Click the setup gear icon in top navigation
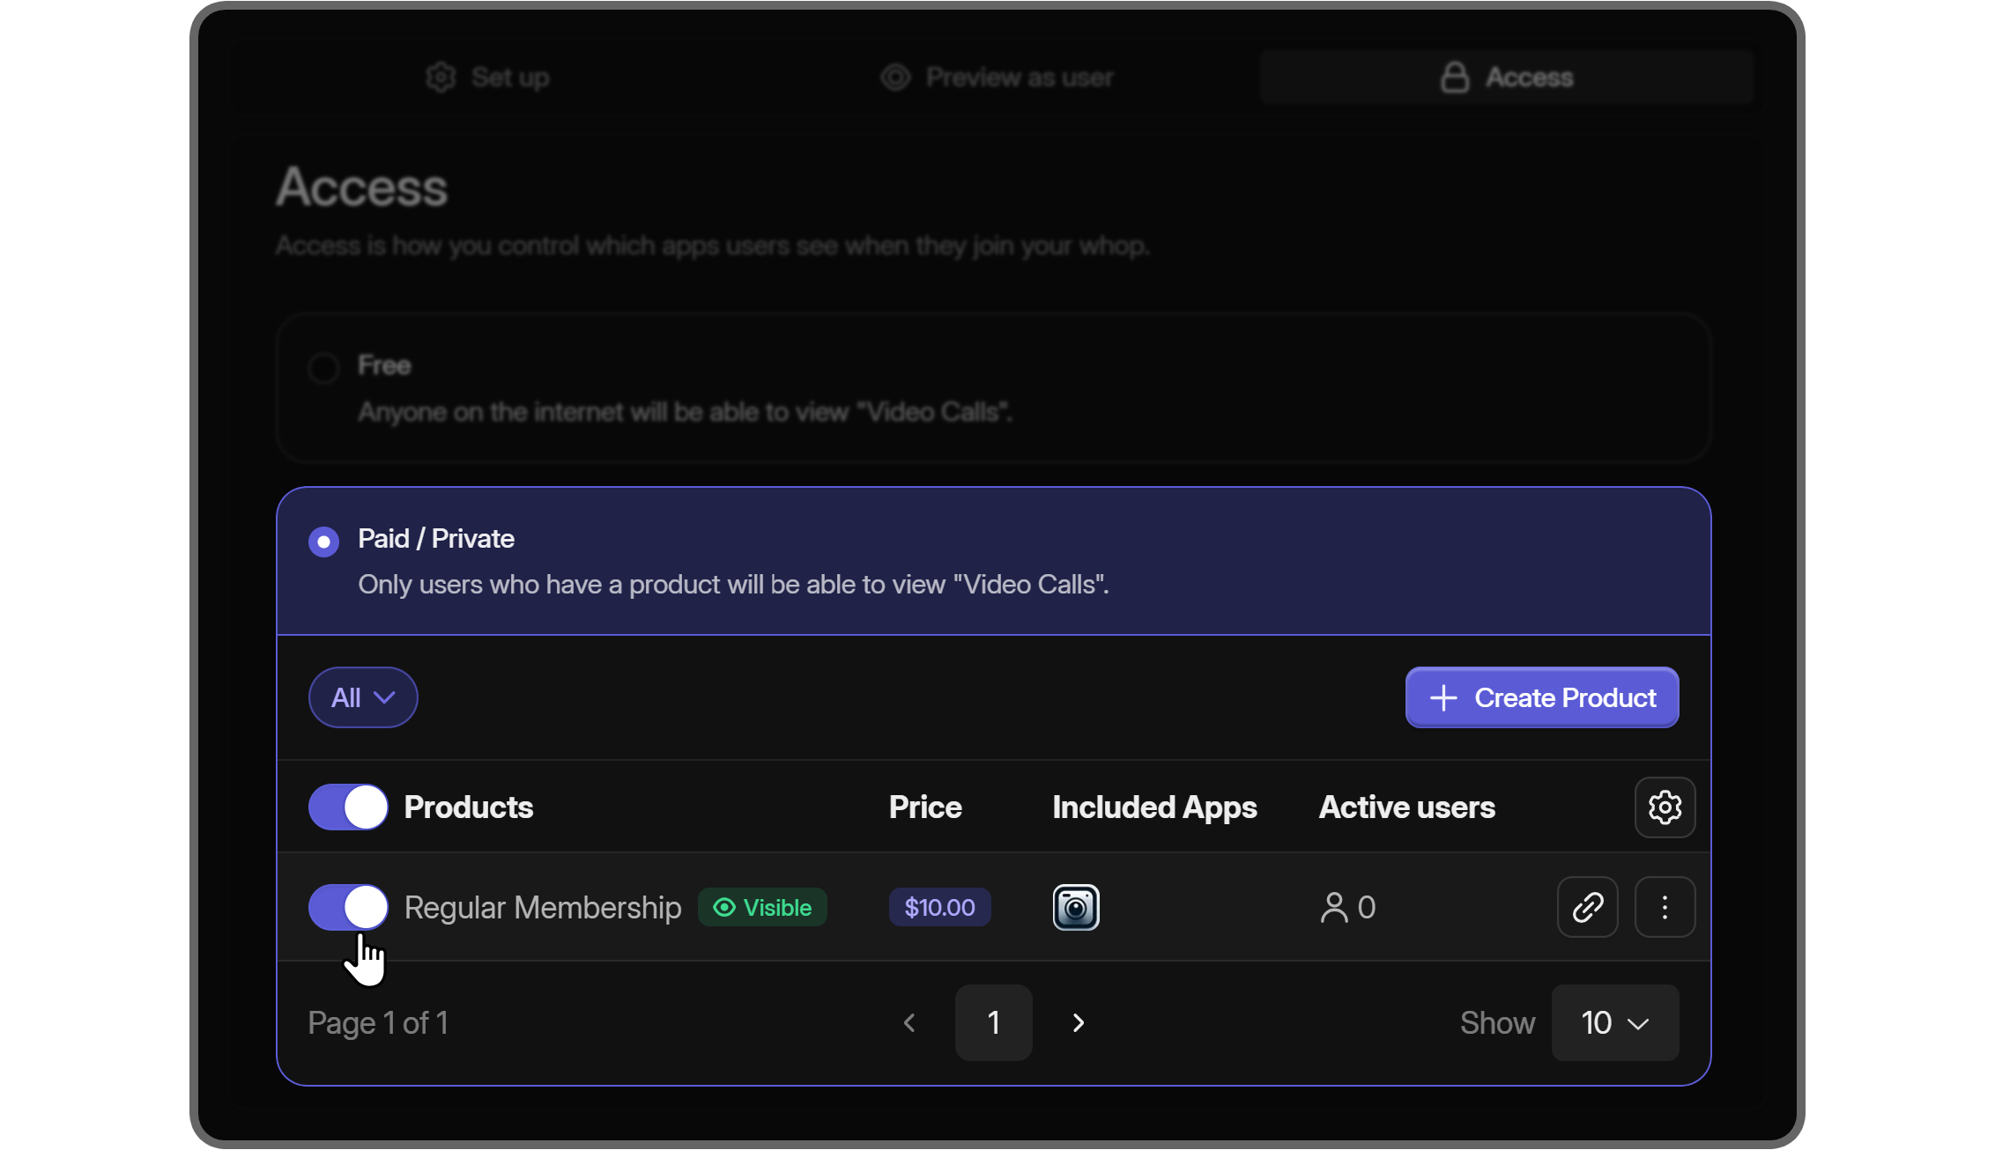1995x1150 pixels. tap(441, 76)
